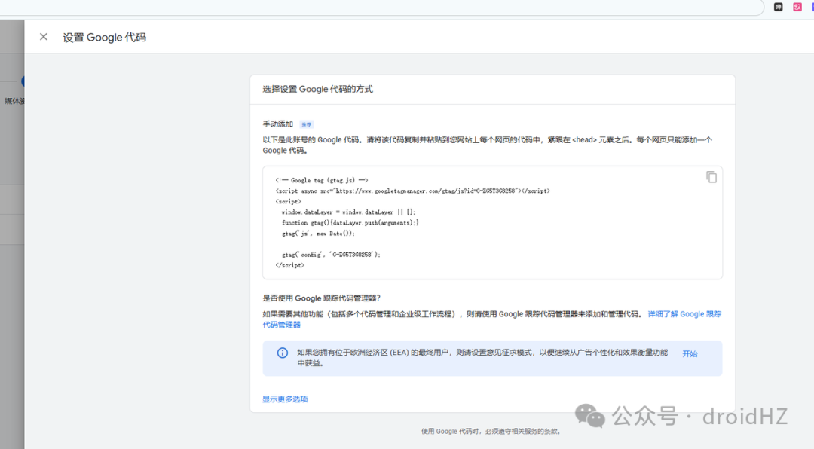Open 详细了解 Google 跟踪代码管理器 link
The height and width of the screenshot is (449, 814).
[x=684, y=314]
